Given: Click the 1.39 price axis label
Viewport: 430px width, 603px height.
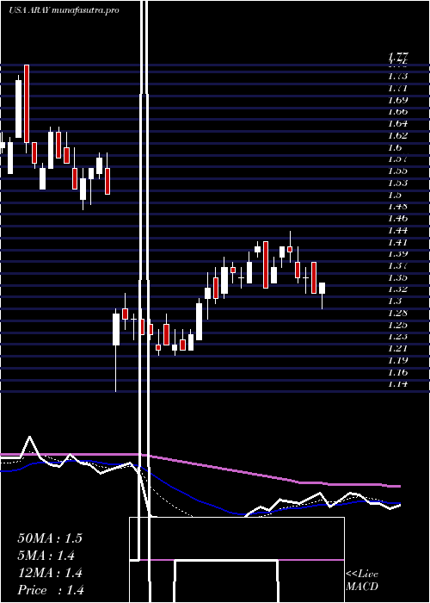Looking at the screenshot, I should coord(397,254).
